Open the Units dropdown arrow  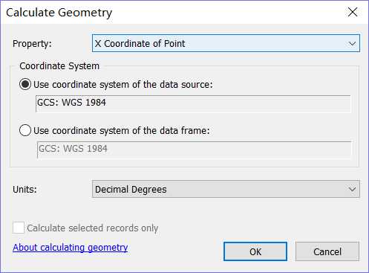[352, 189]
